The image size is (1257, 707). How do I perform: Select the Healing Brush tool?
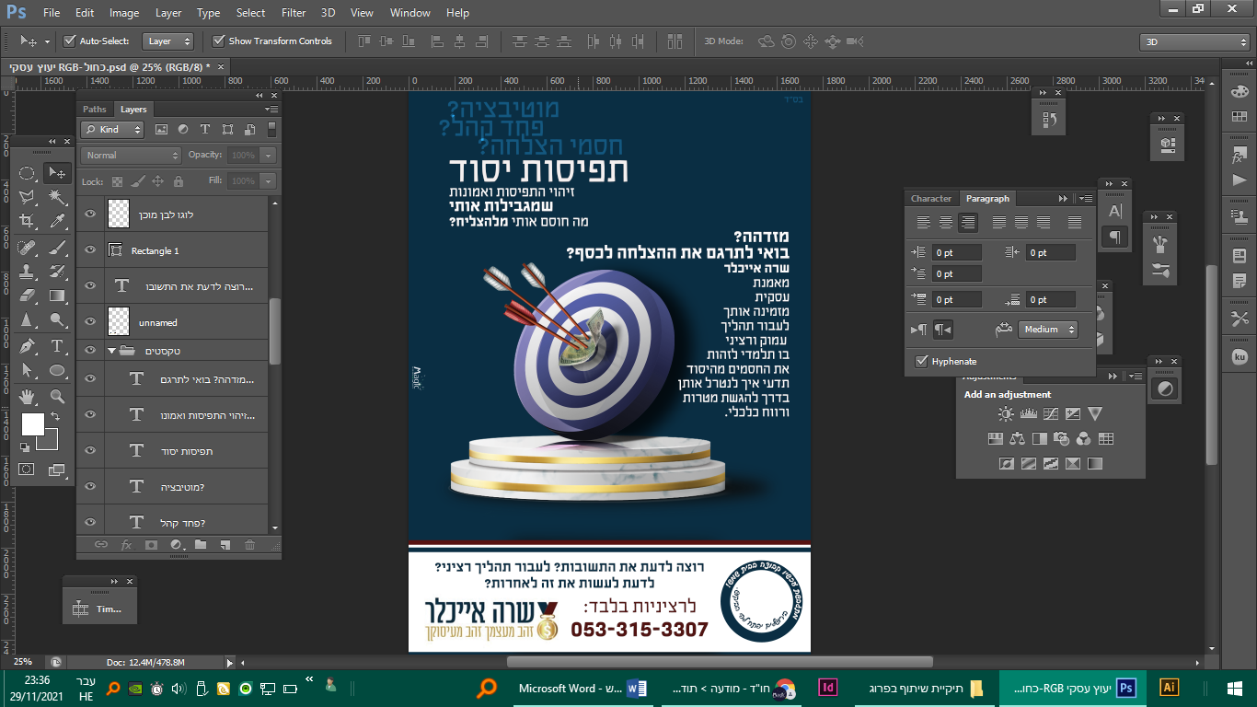point(28,248)
